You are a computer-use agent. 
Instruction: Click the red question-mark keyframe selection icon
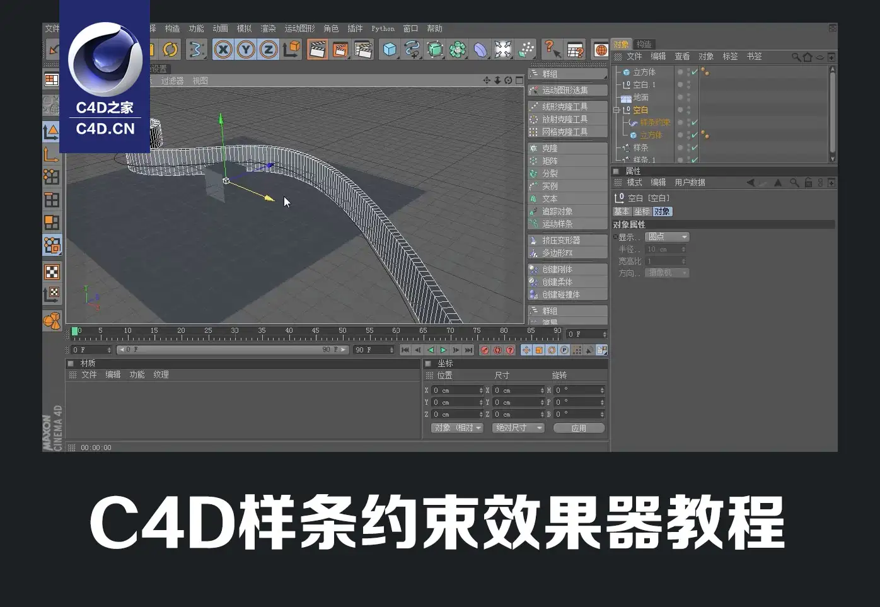510,350
